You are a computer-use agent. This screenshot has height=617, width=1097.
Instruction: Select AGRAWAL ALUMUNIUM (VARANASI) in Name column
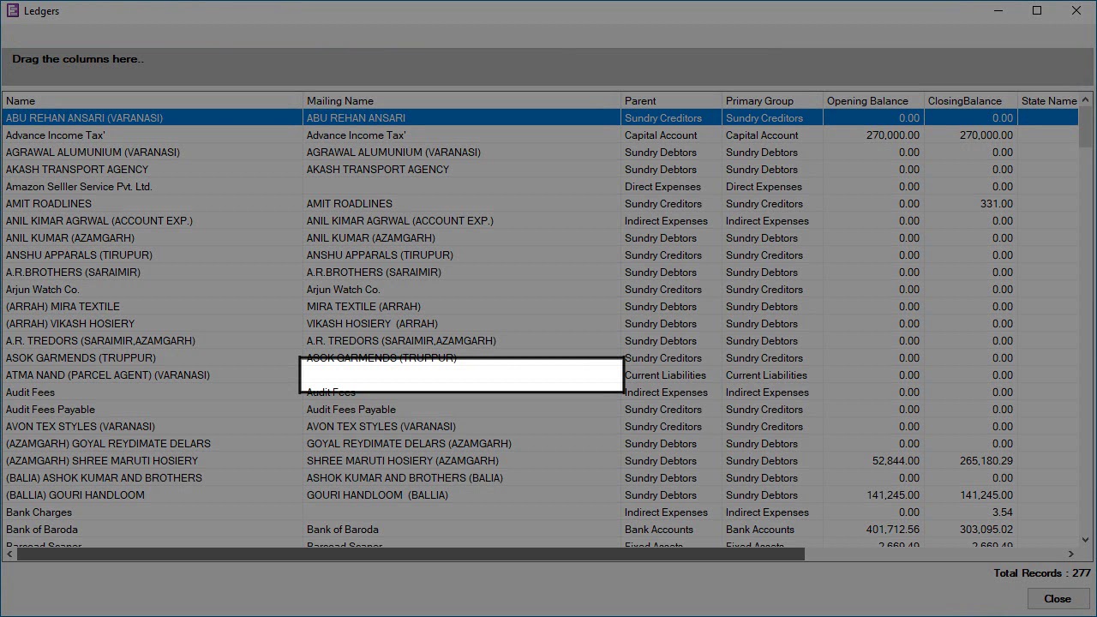tap(153, 152)
